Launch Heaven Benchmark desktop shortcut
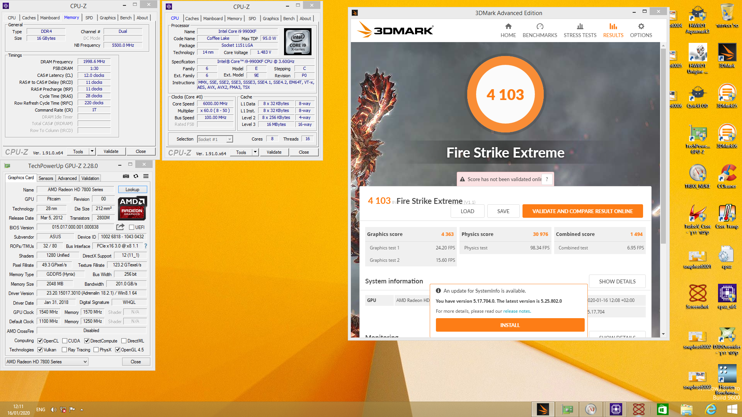The width and height of the screenshot is (742, 417). pyautogui.click(x=727, y=380)
